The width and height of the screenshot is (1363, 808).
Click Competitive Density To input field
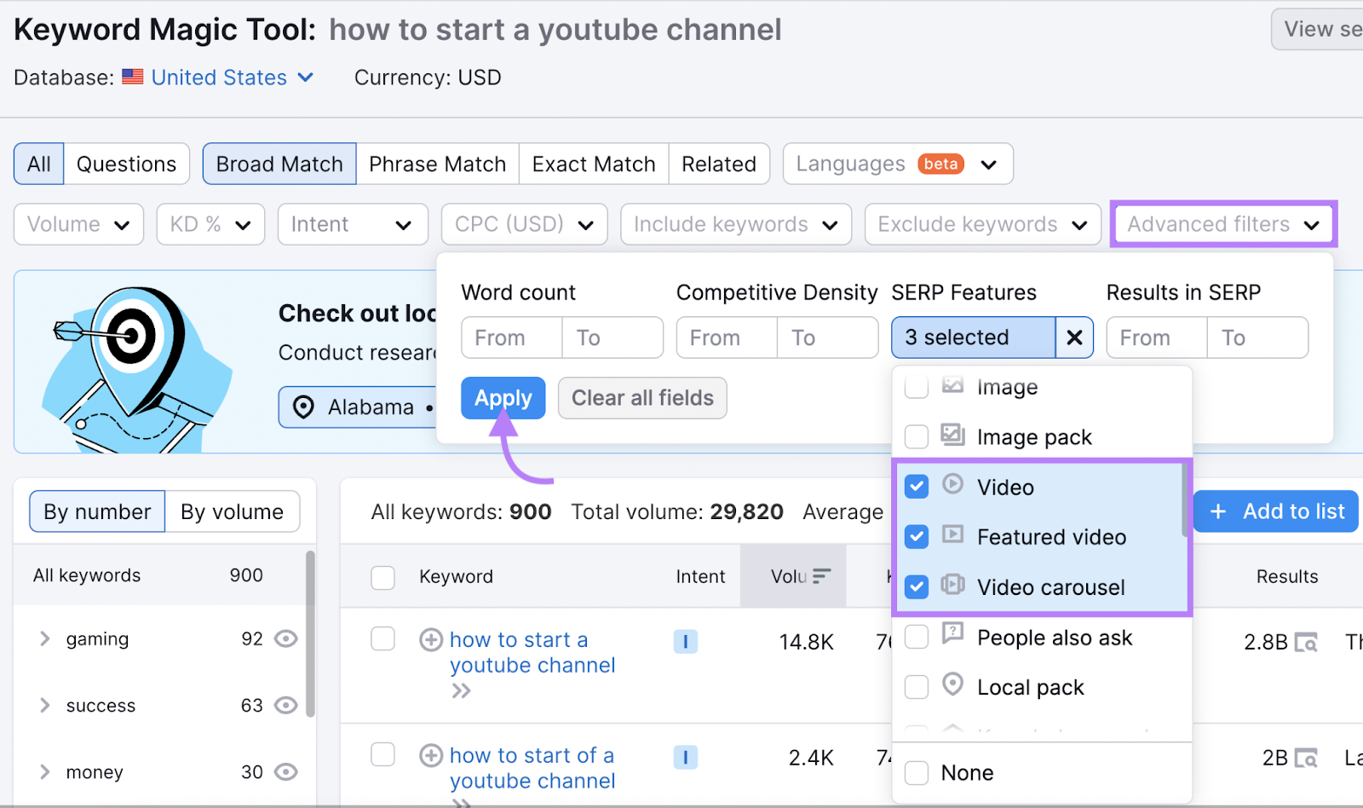[x=827, y=338]
